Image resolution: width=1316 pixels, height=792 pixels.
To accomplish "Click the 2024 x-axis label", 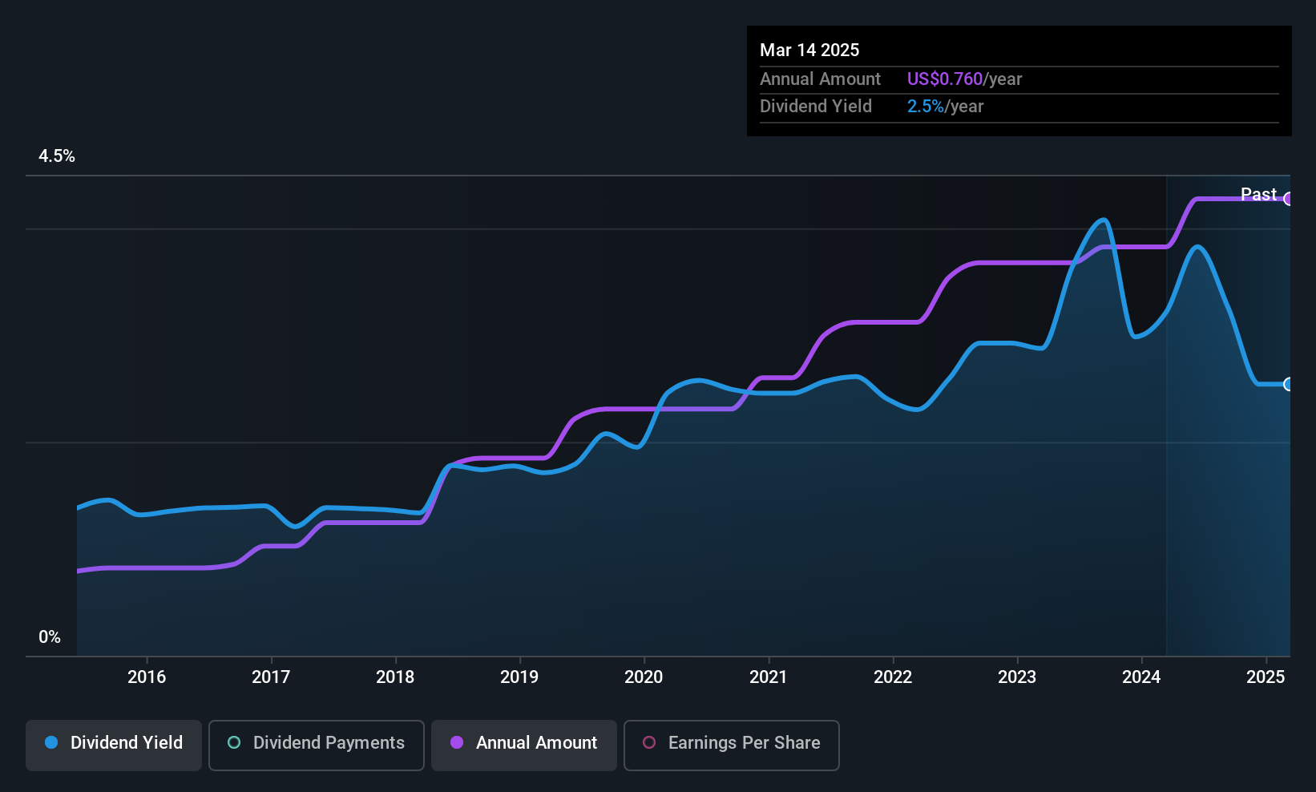I will pyautogui.click(x=1141, y=677).
